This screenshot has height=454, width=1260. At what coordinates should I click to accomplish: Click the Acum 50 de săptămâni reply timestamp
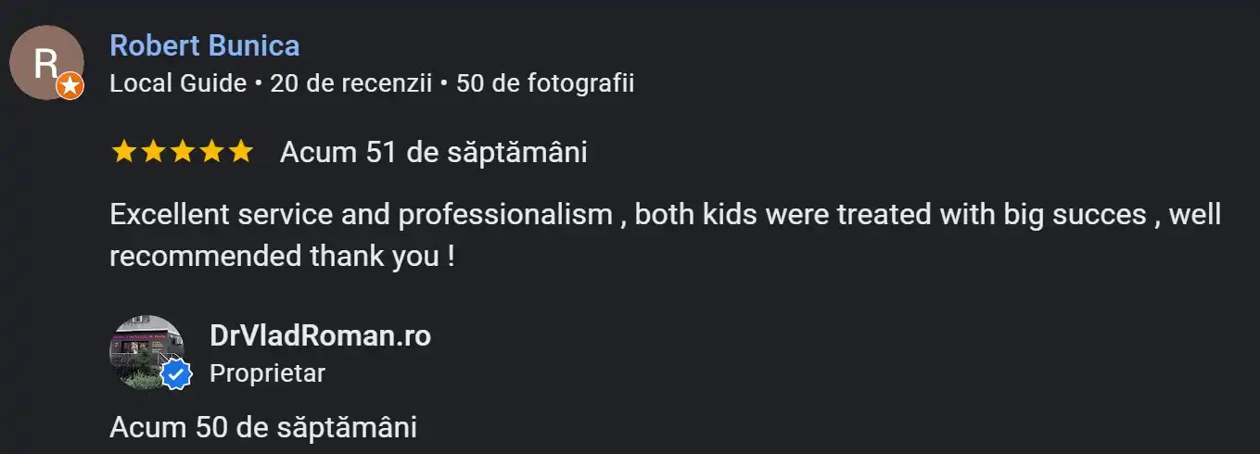point(262,427)
